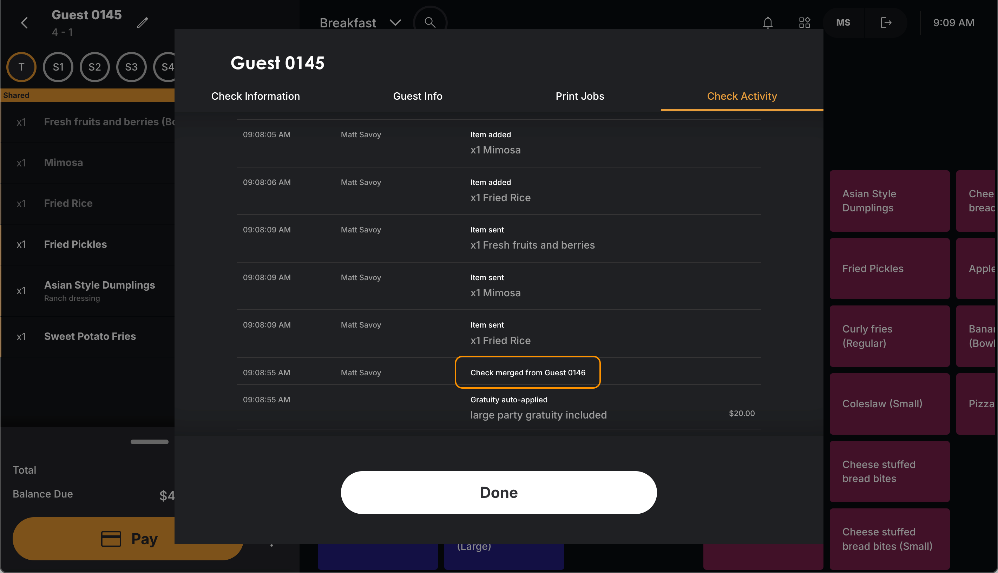
Task: Select seat S1 circle
Action: 58,67
